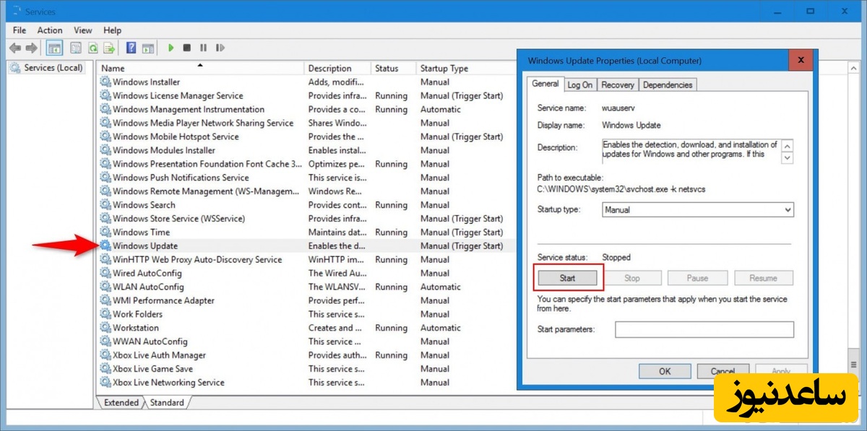The height and width of the screenshot is (431, 867).
Task: Click the Pause Service toolbar icon
Action: click(203, 48)
